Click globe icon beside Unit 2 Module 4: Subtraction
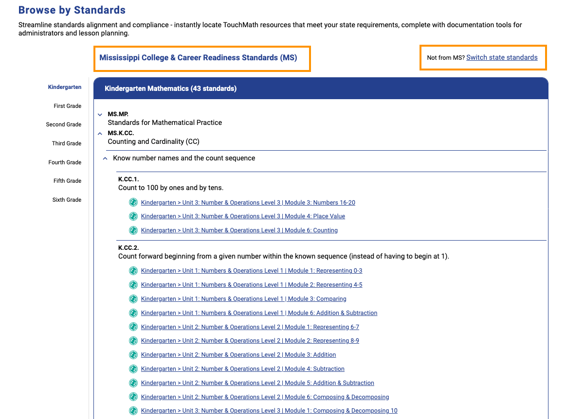 coord(133,369)
